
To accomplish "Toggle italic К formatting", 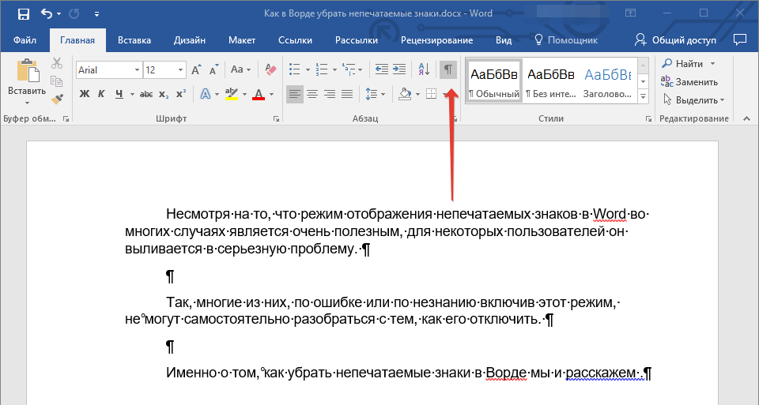I will coord(102,95).
